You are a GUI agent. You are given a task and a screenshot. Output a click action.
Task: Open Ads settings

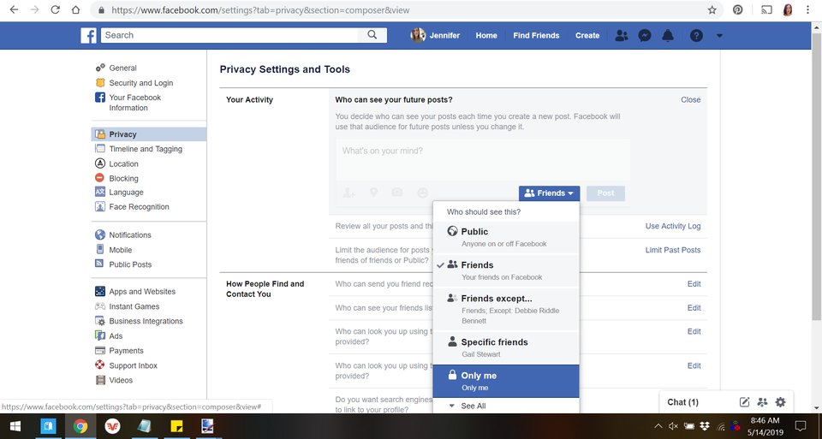116,335
